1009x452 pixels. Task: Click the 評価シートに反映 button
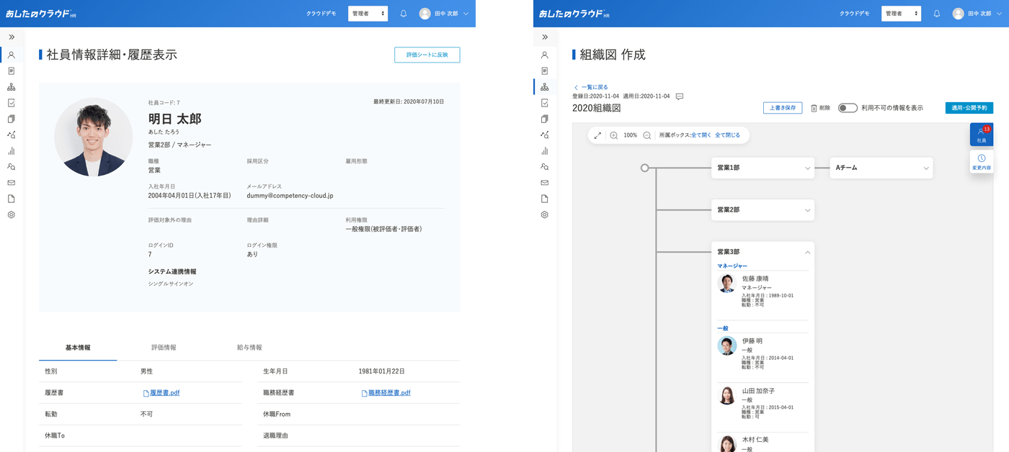(427, 55)
